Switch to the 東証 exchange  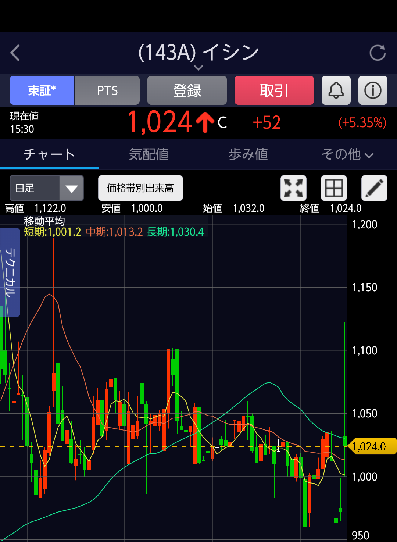[x=42, y=90]
